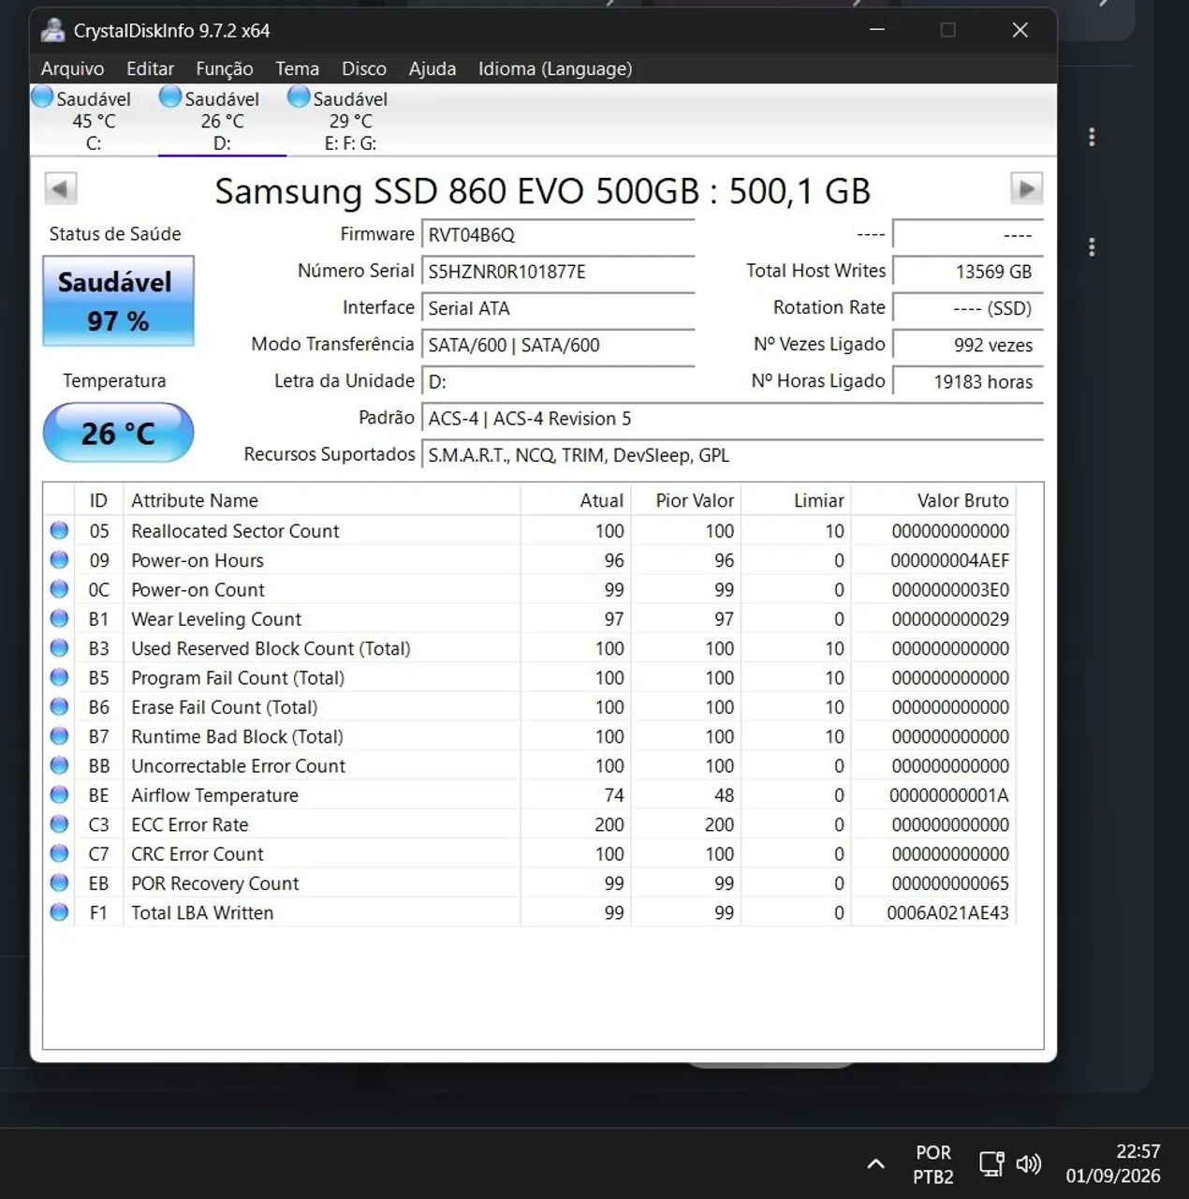
Task: Click the Firmware field RVT04B6Q
Action: [558, 235]
